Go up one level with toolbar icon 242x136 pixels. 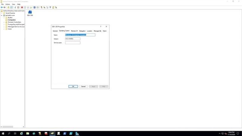(8, 8)
